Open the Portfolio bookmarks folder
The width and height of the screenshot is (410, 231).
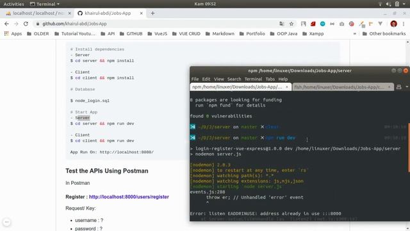click(x=252, y=34)
